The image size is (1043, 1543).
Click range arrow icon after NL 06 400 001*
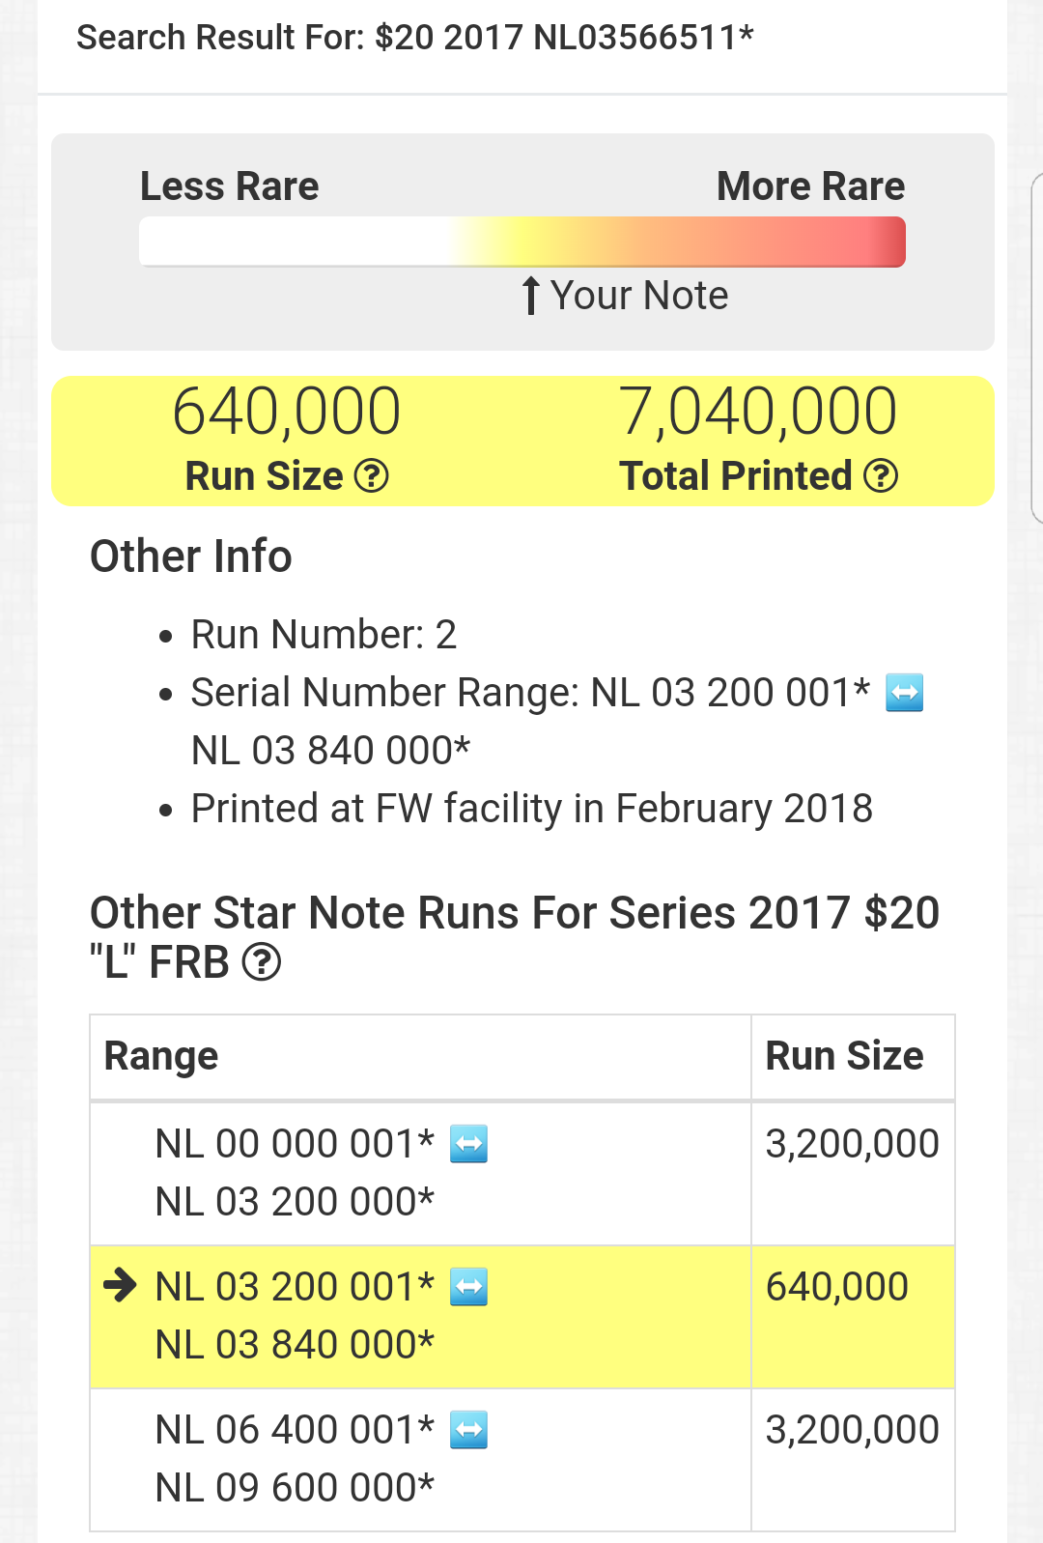tap(469, 1430)
